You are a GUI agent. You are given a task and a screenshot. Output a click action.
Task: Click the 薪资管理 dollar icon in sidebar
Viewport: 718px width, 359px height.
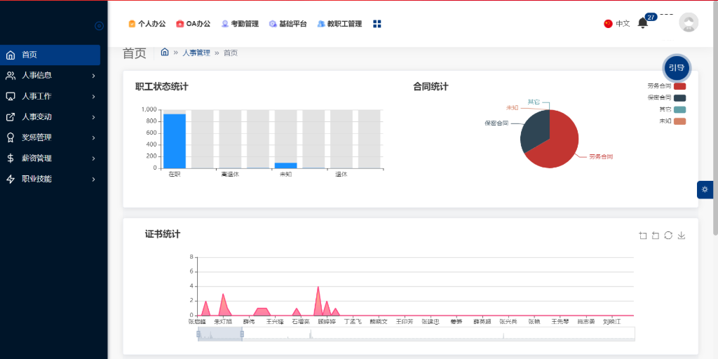coord(10,158)
